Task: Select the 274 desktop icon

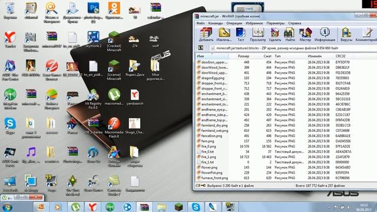Action: pyautogui.click(x=135, y=41)
